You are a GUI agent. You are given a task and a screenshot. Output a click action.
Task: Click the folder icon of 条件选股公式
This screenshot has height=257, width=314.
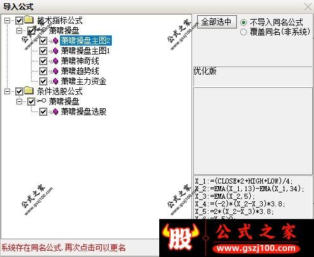pos(29,91)
